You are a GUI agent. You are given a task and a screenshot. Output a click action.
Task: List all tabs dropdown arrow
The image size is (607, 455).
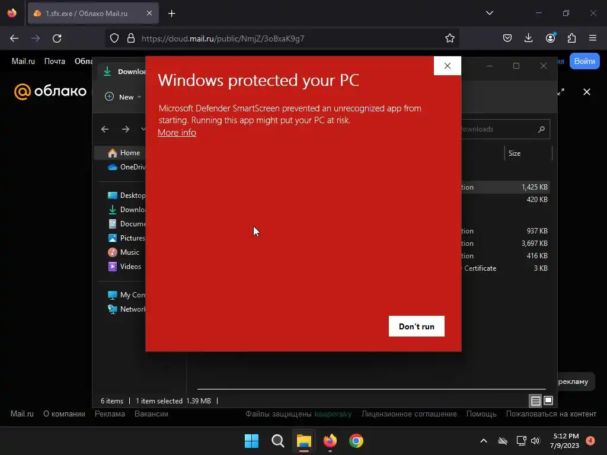tap(489, 13)
